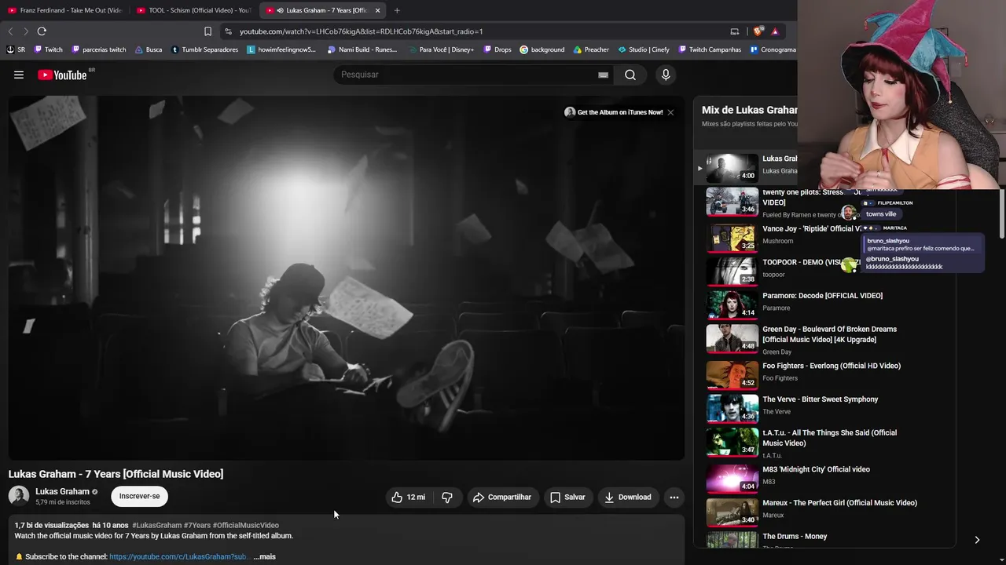This screenshot has width=1006, height=565.
Task: Play t.A.T.u. All The Things She Said
Action: (x=732, y=443)
